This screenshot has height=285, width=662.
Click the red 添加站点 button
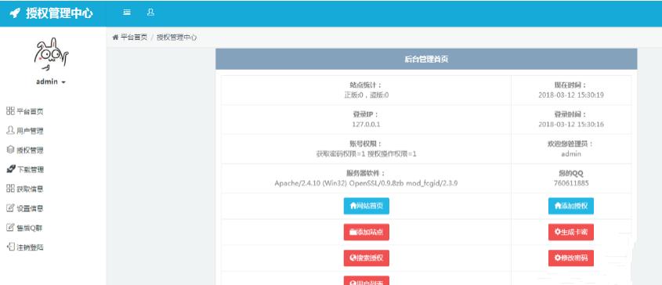point(366,233)
